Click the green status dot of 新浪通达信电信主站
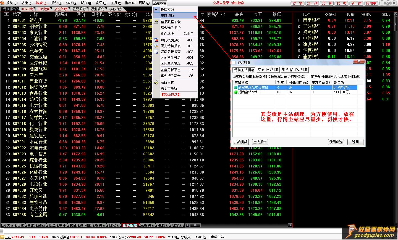The height and width of the screenshot is (240, 398). coord(236,87)
